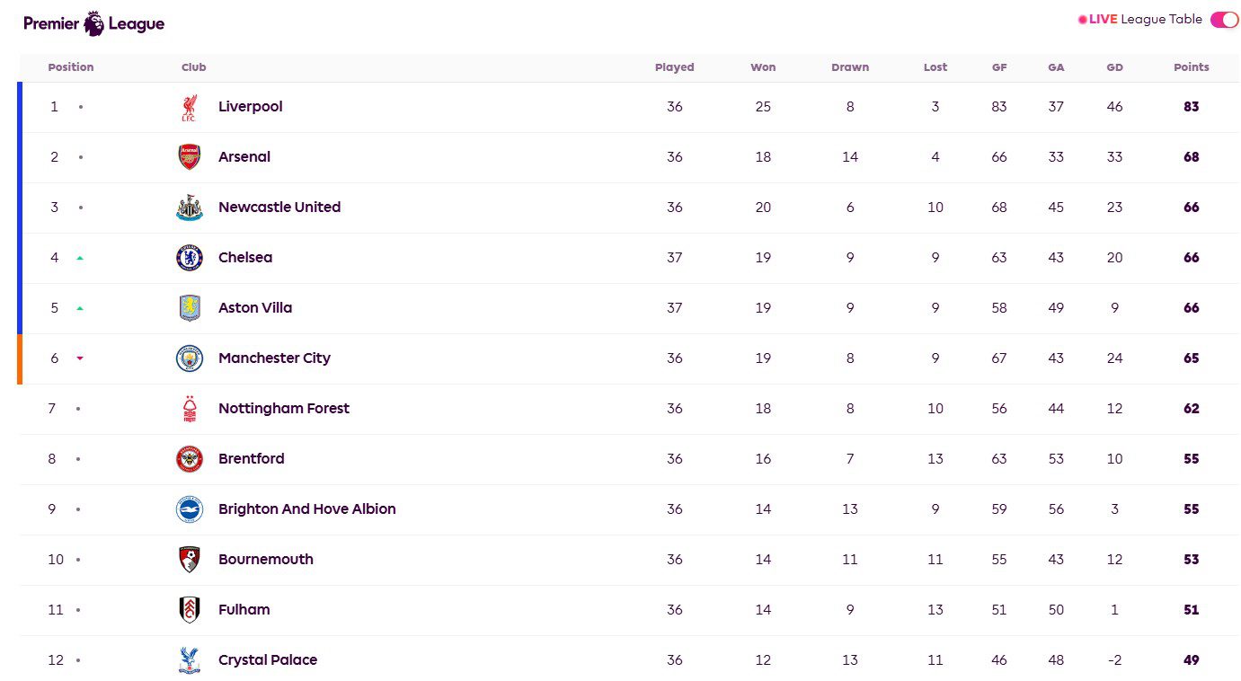Sort table by Points column header
This screenshot has height=681, width=1241.
[x=1191, y=67]
